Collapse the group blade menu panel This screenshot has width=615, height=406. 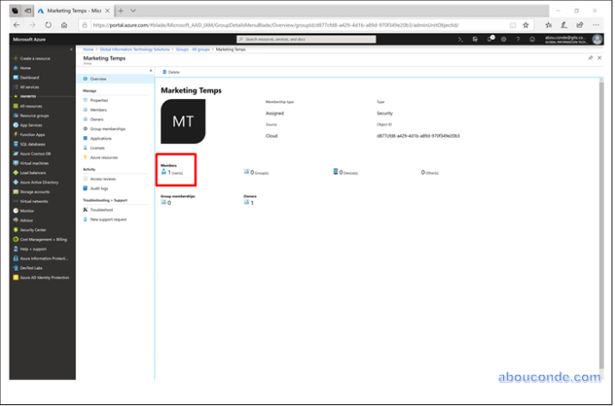click(x=151, y=71)
